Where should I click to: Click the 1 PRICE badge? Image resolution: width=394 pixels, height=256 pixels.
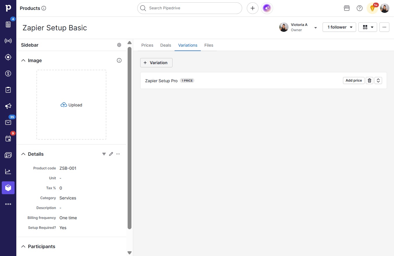[x=187, y=80]
